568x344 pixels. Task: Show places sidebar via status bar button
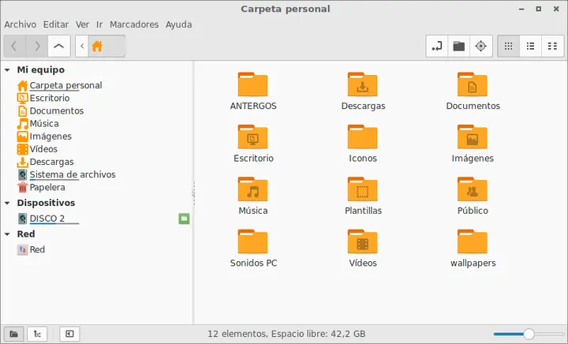click(x=13, y=334)
